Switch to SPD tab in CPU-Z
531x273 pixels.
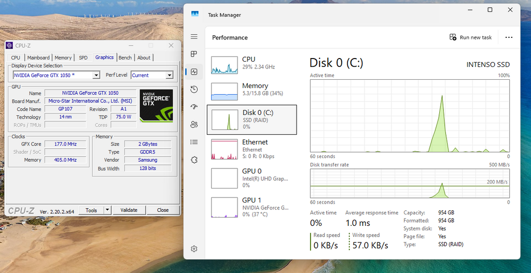coord(83,58)
